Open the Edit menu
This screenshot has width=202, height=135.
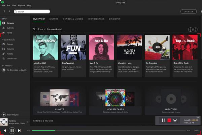pos(9,5)
